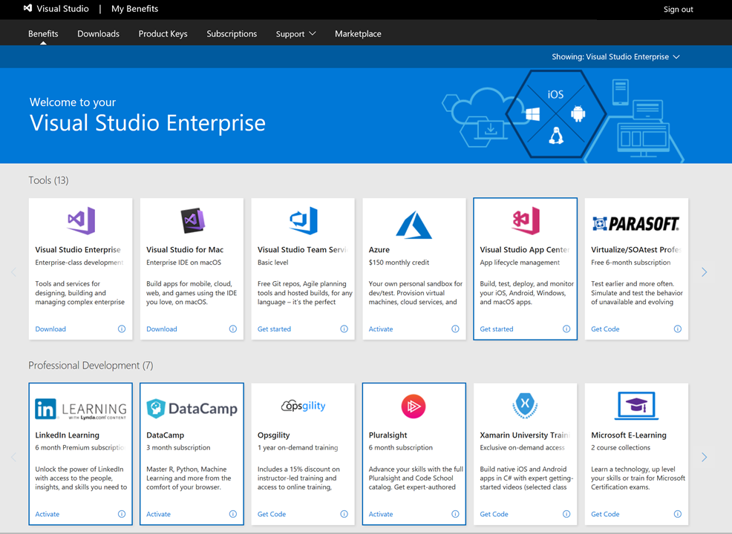Open the Product Keys tab
Image resolution: width=732 pixels, height=534 pixels.
pyautogui.click(x=163, y=33)
